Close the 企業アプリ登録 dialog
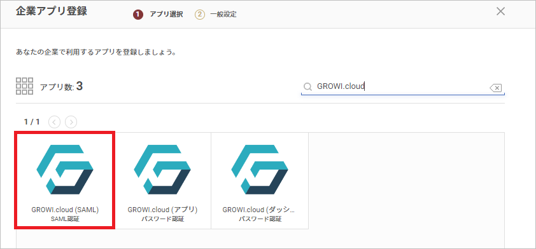This screenshot has height=249, width=536. 500,11
